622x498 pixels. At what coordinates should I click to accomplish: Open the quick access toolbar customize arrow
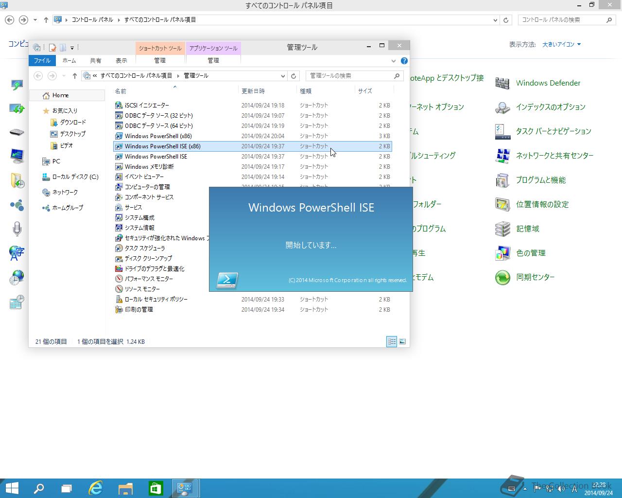click(x=72, y=48)
